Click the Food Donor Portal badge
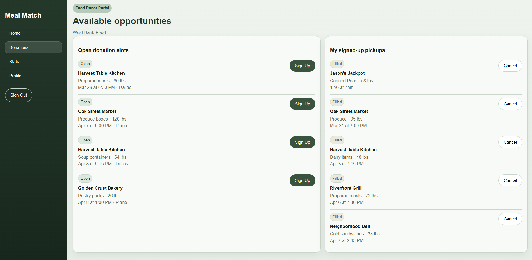This screenshot has width=532, height=260. (92, 8)
